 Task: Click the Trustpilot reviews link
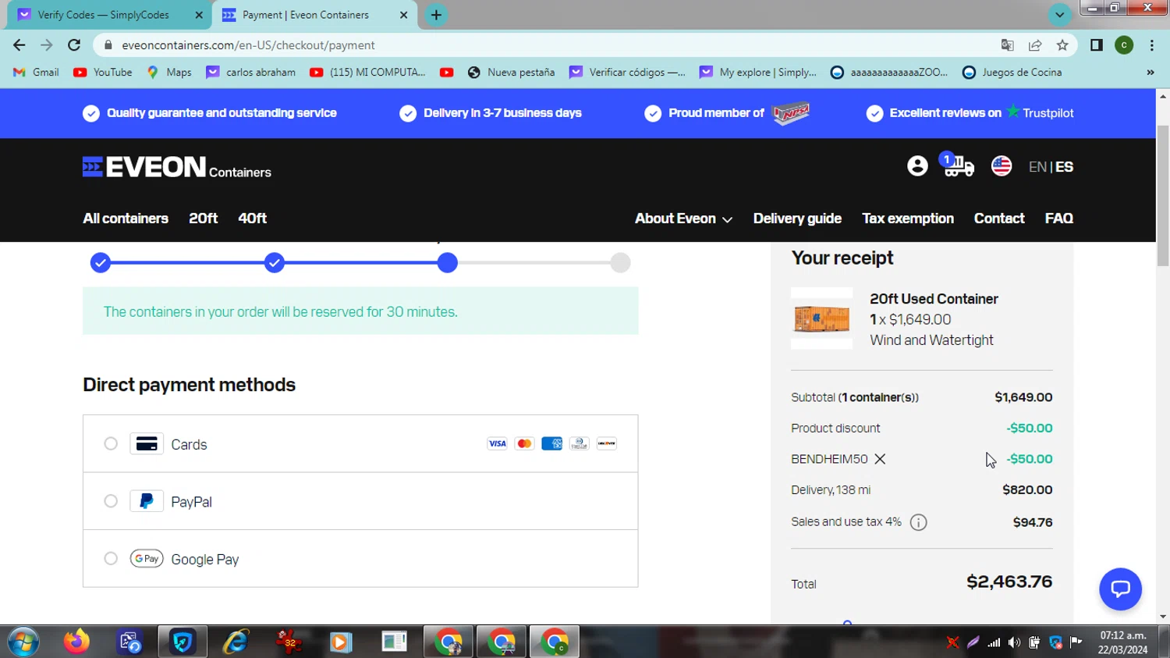click(x=1040, y=112)
